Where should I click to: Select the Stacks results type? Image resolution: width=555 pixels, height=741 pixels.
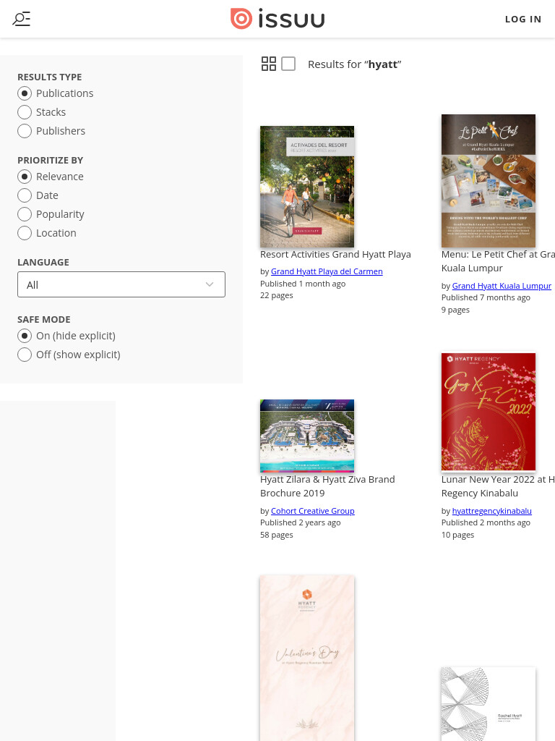pyautogui.click(x=41, y=112)
